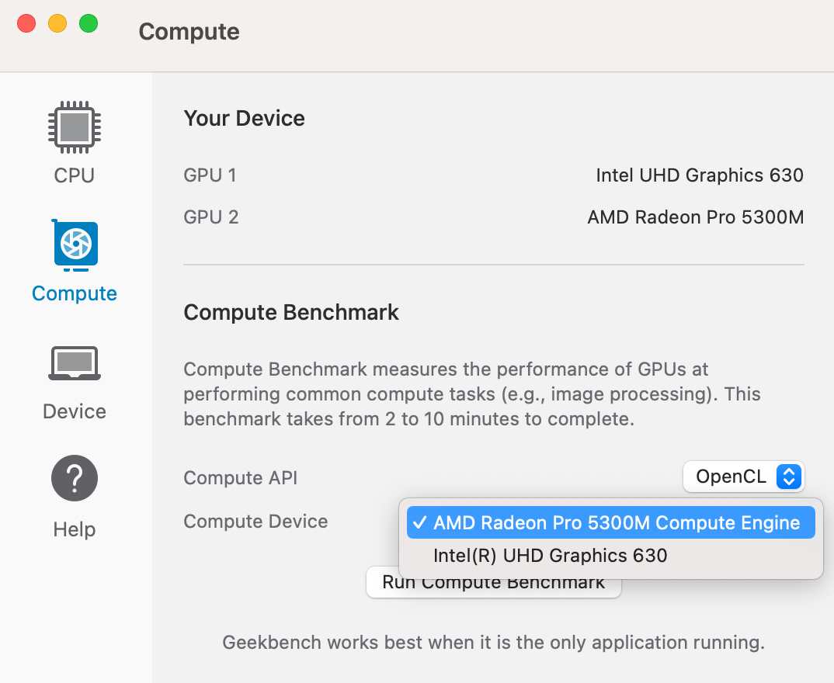Minimize the window with yellow button
This screenshot has height=683, width=834.
[x=57, y=24]
